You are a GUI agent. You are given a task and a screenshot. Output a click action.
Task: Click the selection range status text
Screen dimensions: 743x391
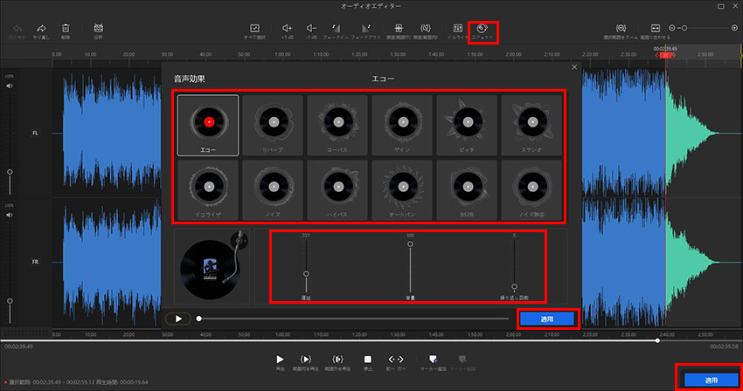tap(79, 382)
